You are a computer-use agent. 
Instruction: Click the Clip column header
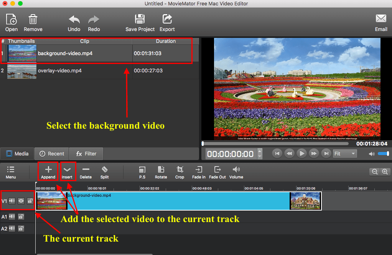[84, 41]
